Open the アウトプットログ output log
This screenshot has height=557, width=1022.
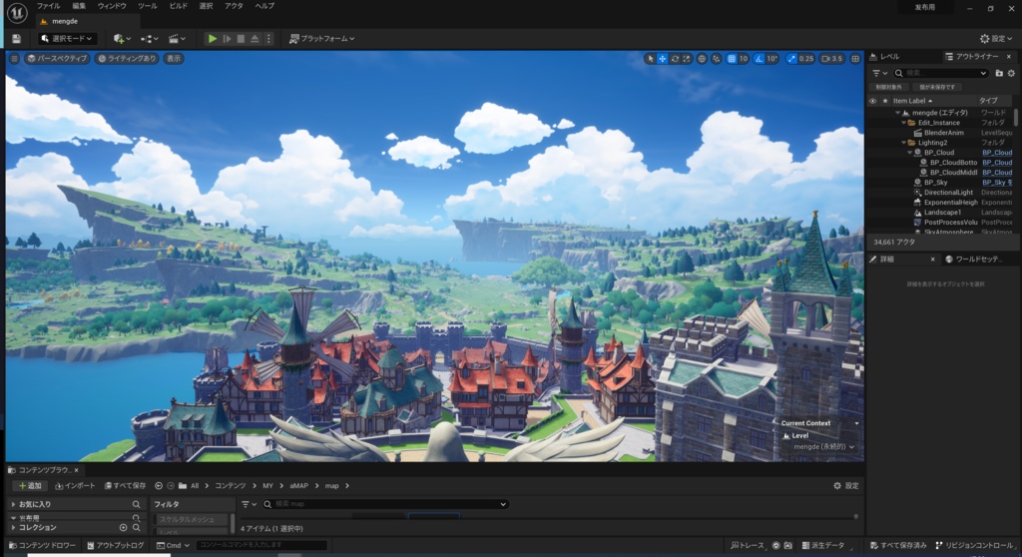116,545
